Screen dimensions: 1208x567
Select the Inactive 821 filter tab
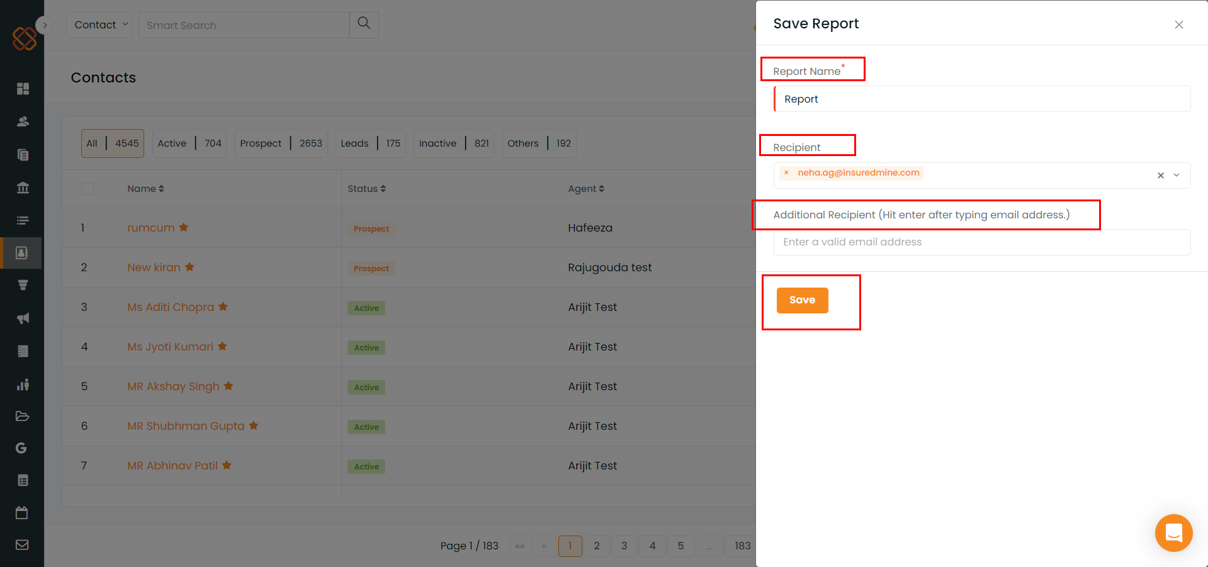point(454,143)
